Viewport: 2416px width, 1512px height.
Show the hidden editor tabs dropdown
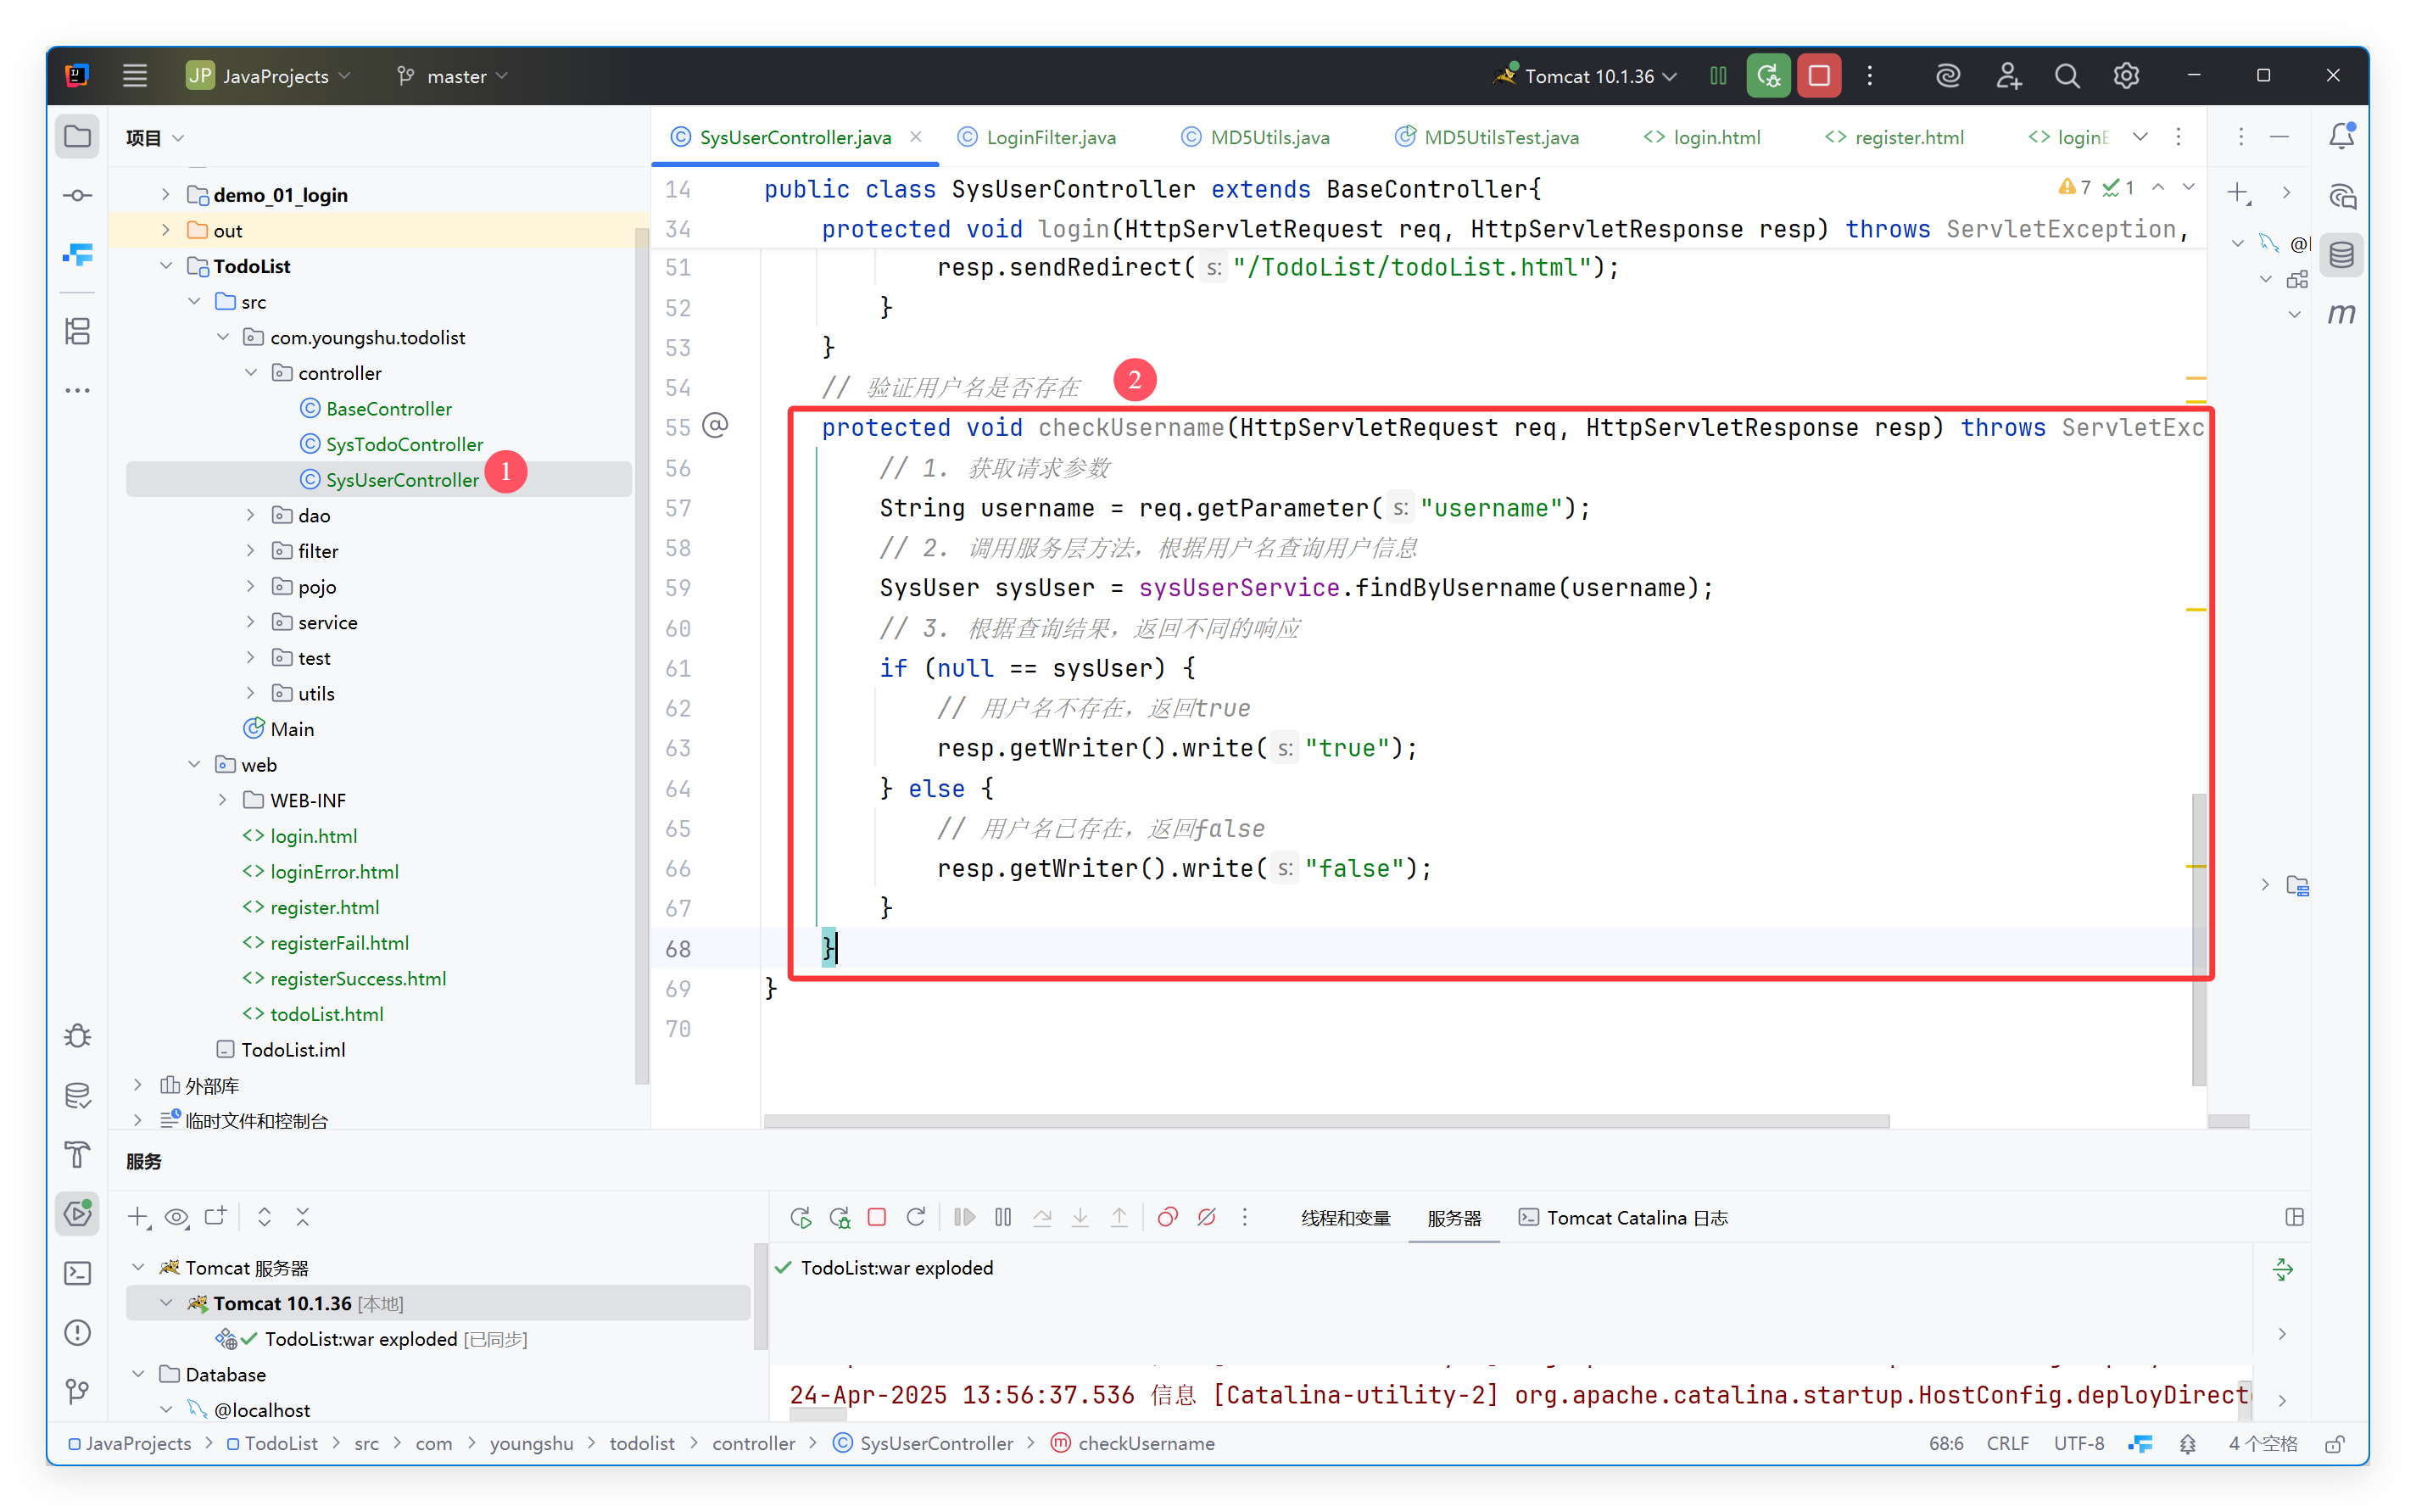(2139, 137)
